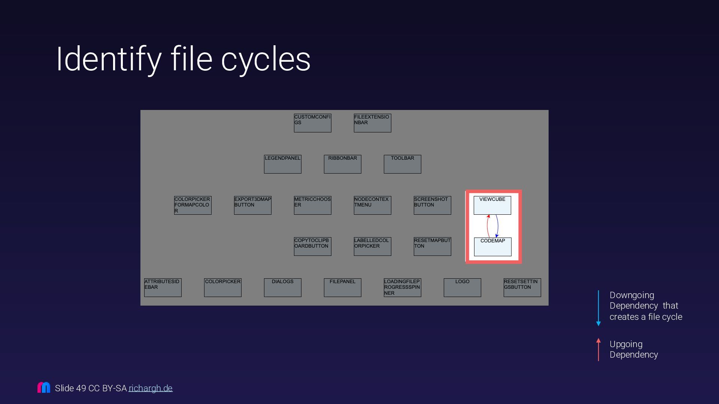Click the RIBBONBAR box
Image resolution: width=719 pixels, height=404 pixels.
pyautogui.click(x=342, y=164)
